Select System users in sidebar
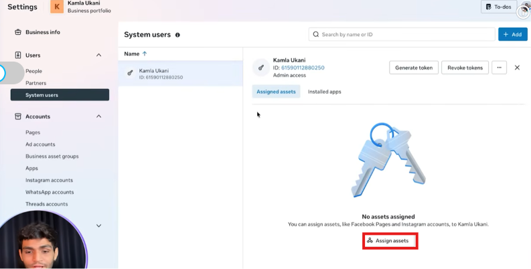The height and width of the screenshot is (269, 531). [60, 95]
